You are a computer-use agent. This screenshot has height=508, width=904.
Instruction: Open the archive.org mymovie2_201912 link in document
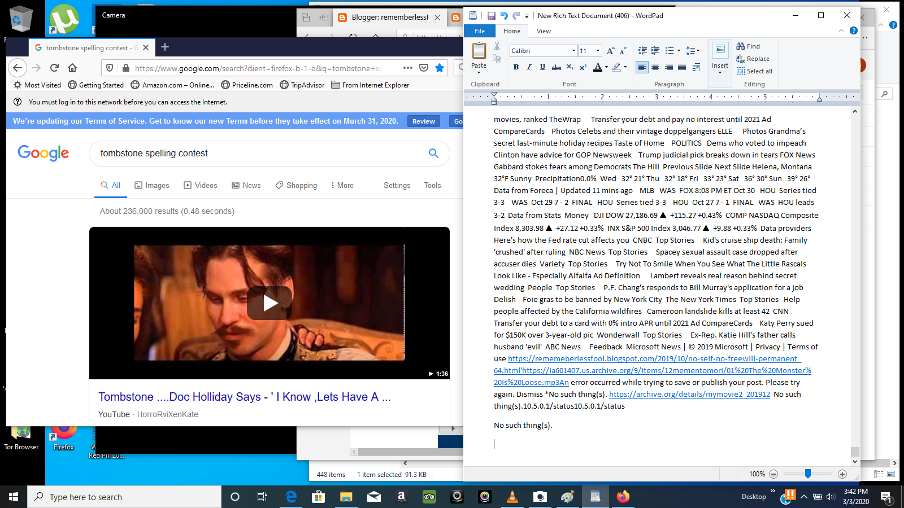[x=689, y=394]
